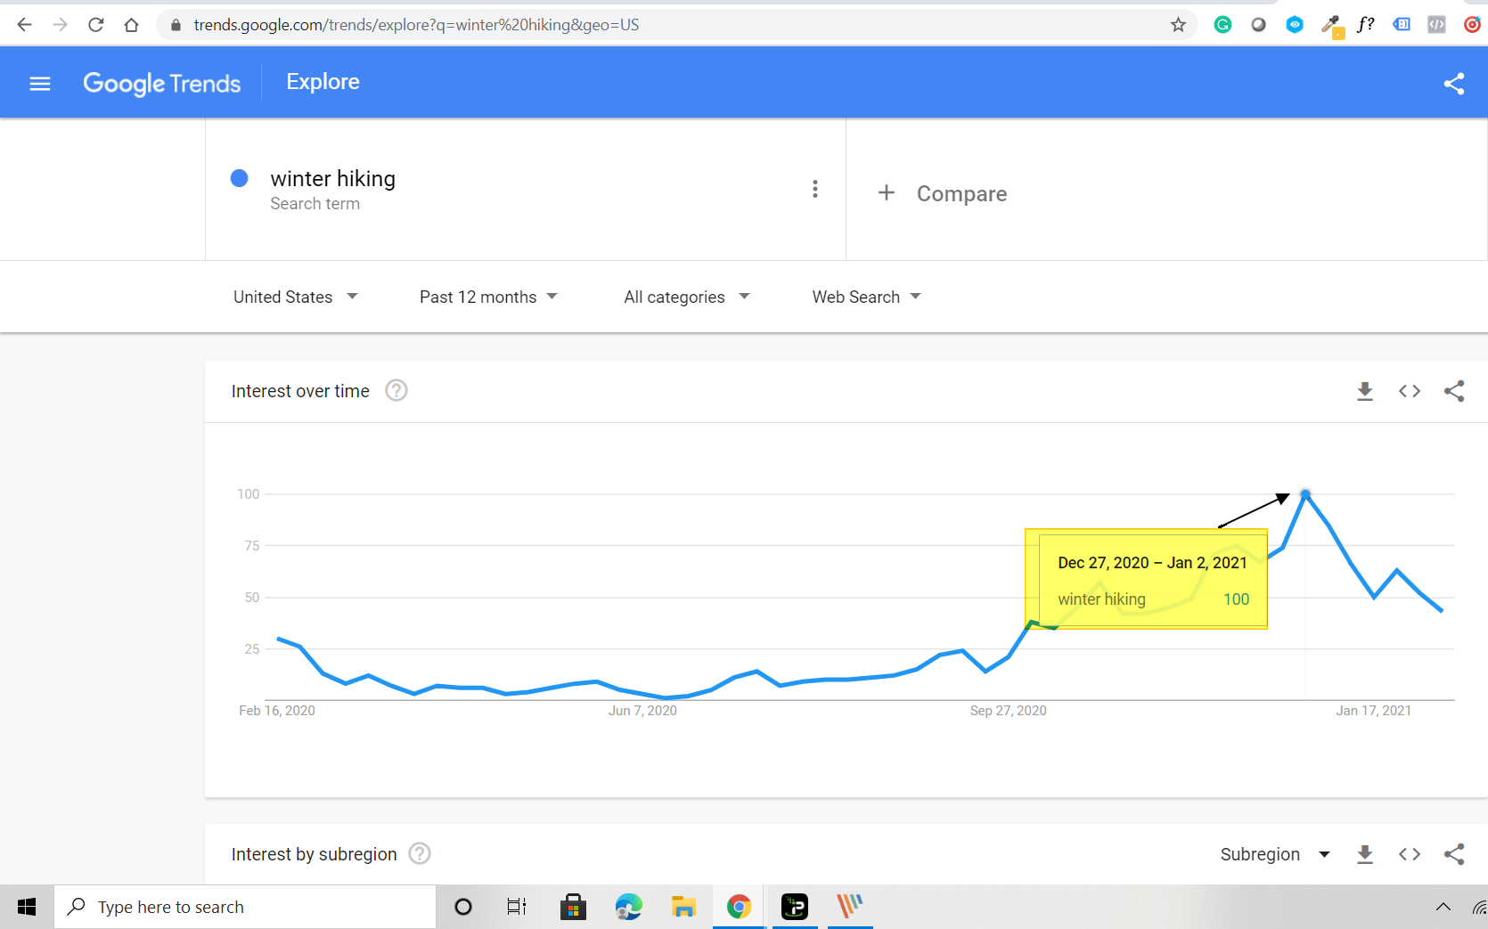
Task: Open the browser home page
Action: point(131,25)
